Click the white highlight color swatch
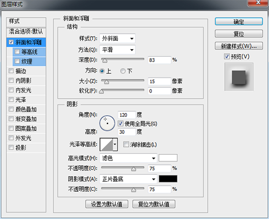This screenshot has width=269, height=219. (168, 158)
